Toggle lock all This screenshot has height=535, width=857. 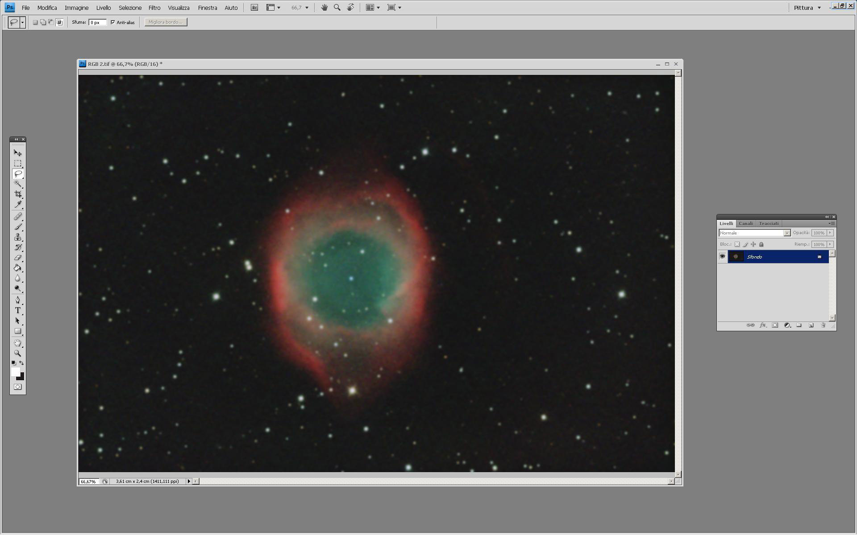click(761, 244)
